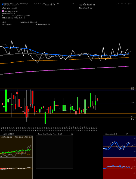Click the 12.54 price axis label
This screenshot has width=136, height=179.
click(x=132, y=90)
